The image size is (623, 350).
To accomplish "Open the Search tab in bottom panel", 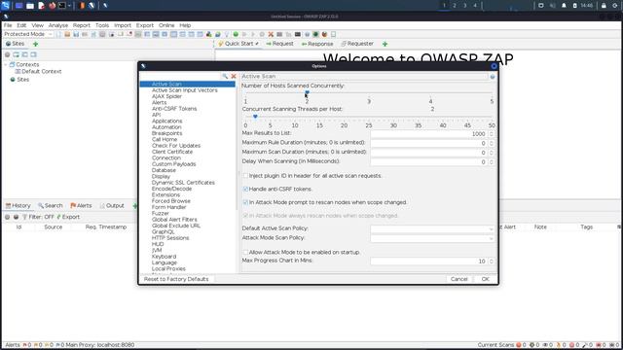I will coord(51,205).
